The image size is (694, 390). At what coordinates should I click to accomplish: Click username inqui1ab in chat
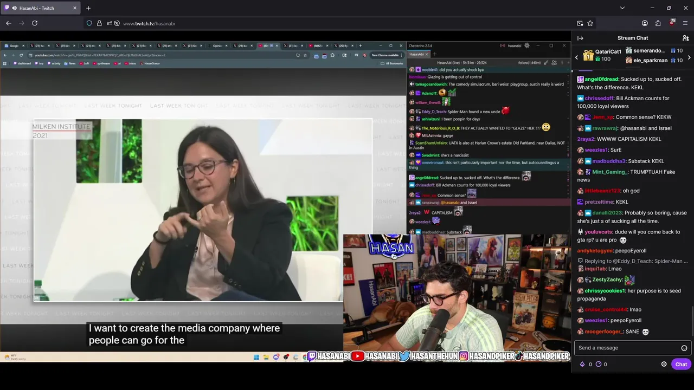pos(595,269)
